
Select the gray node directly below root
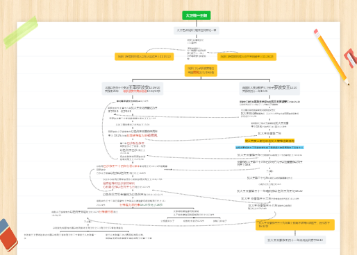click(197, 30)
